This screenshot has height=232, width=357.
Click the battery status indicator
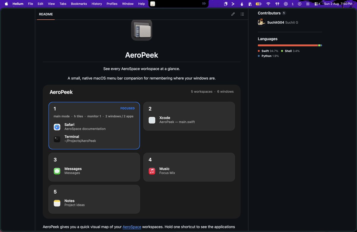[x=259, y=4]
